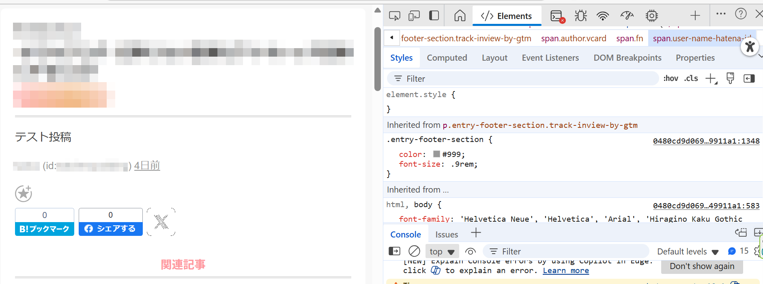Open the DevTools Welcome home icon
763x284 pixels.
460,16
